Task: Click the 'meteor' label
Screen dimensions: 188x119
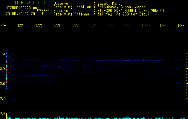Action: 43,10
